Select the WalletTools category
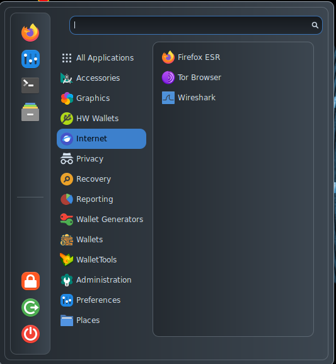The image size is (336, 364). pos(101,259)
